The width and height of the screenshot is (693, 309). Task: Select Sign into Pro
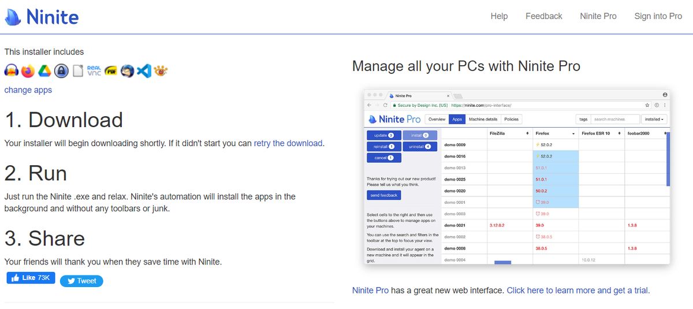point(658,16)
